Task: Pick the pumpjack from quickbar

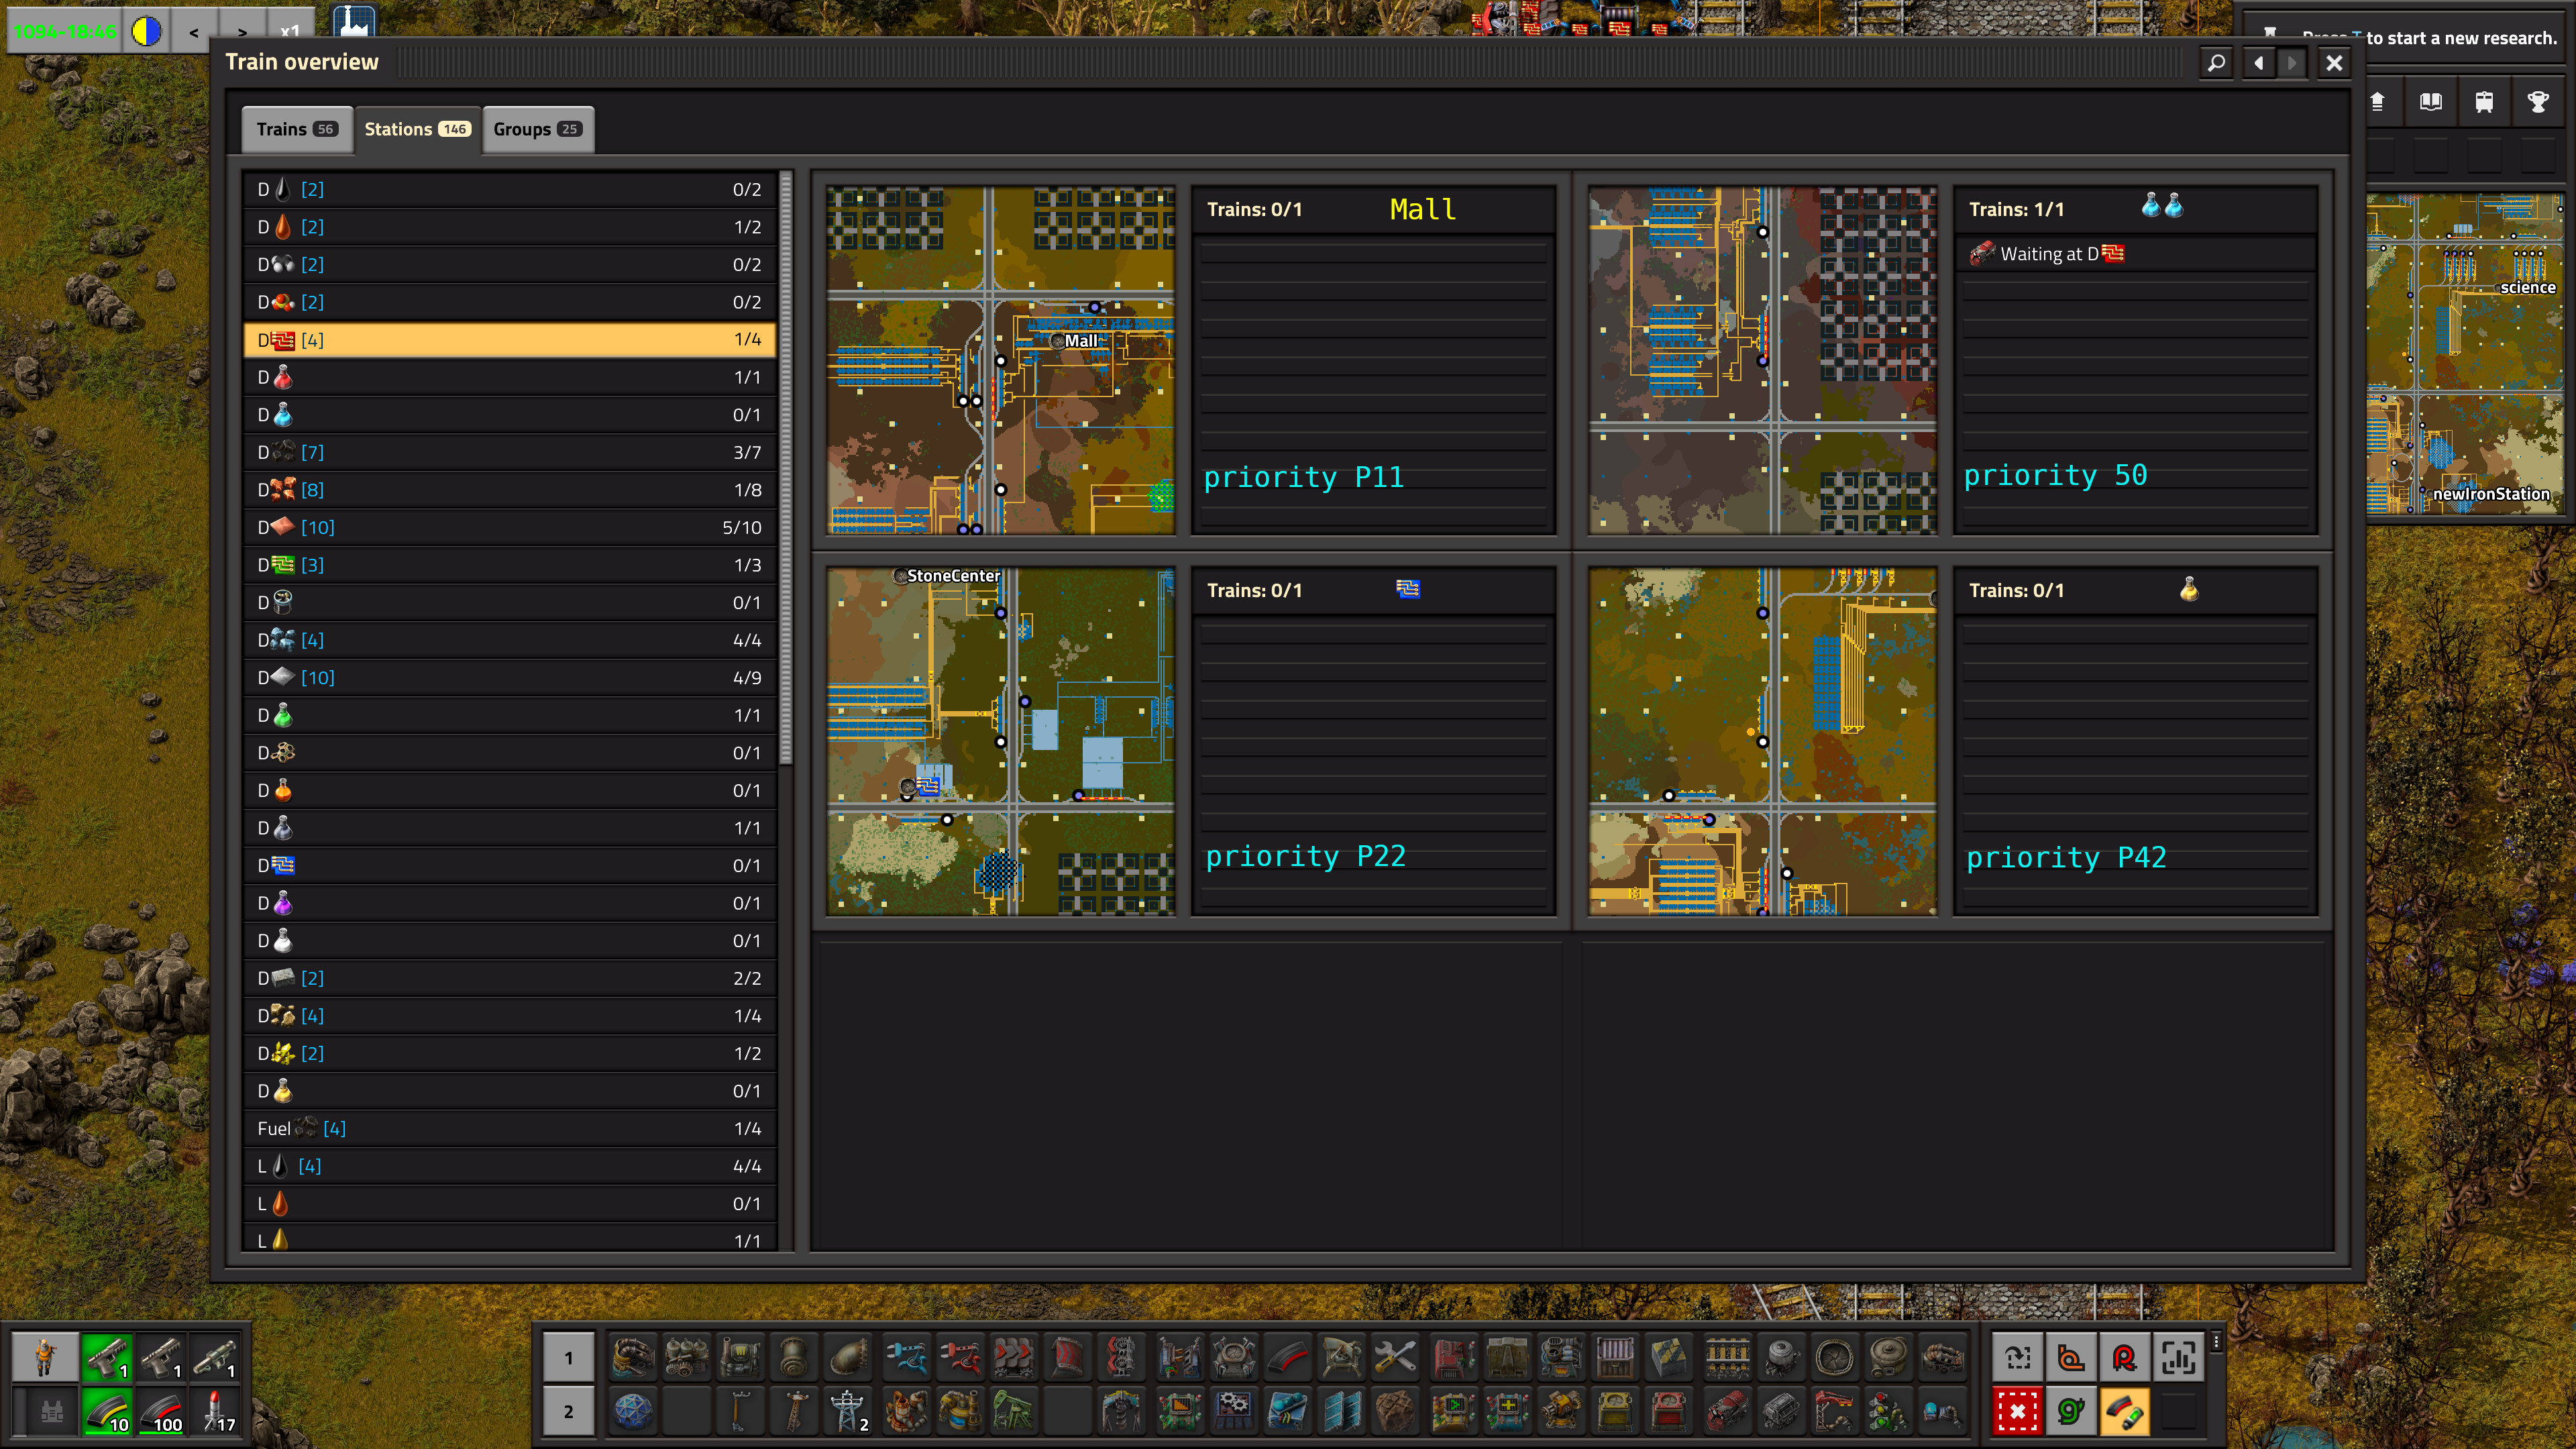Action: (1013, 1411)
